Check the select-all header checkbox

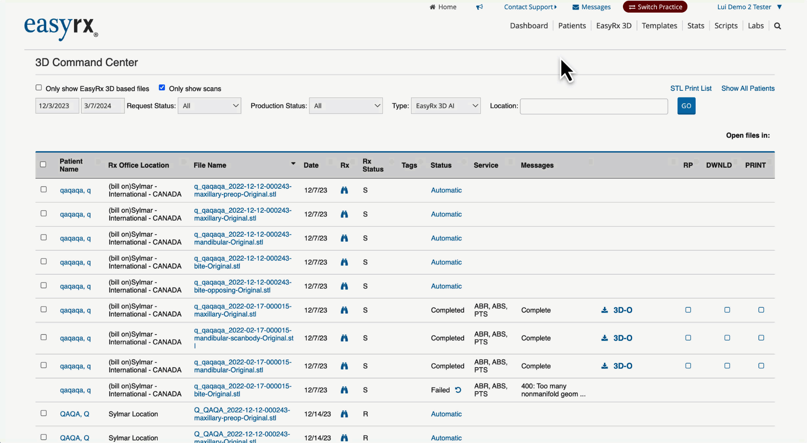(x=43, y=164)
